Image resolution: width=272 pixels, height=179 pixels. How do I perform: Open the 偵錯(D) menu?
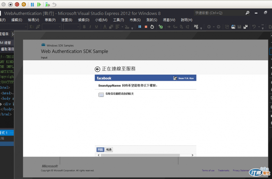coord(84,20)
